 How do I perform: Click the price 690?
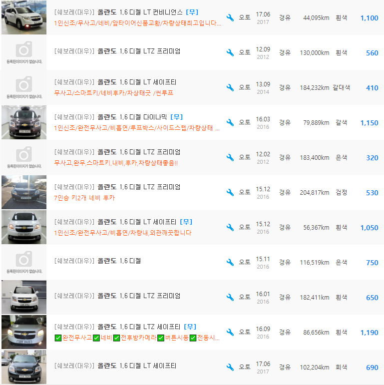(x=372, y=368)
